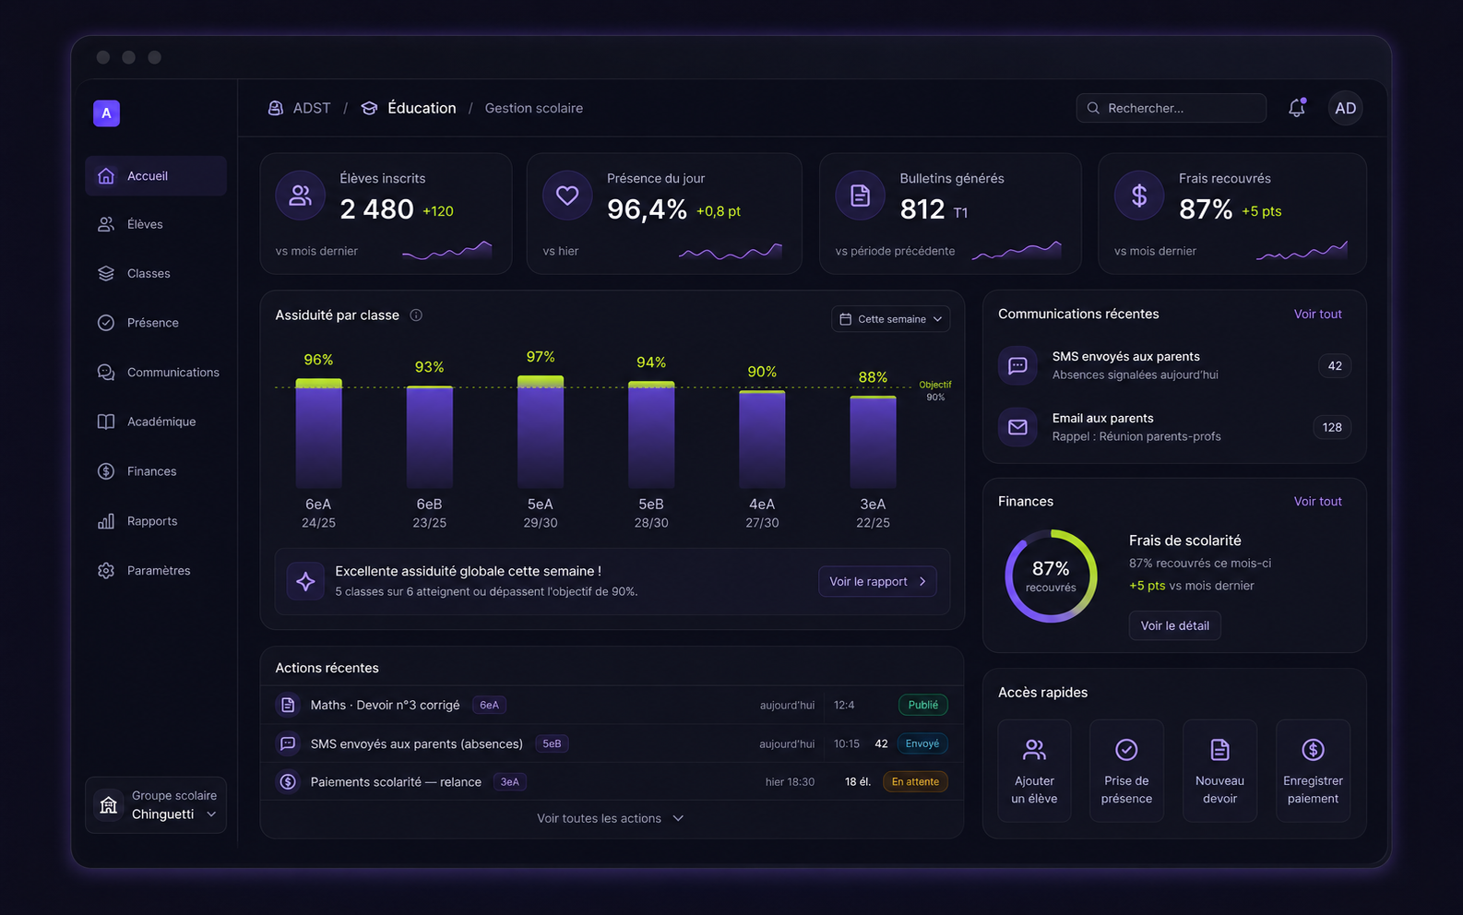Click the 87% recouvrés progress ring
Viewport: 1463px width, 915px height.
(1051, 576)
